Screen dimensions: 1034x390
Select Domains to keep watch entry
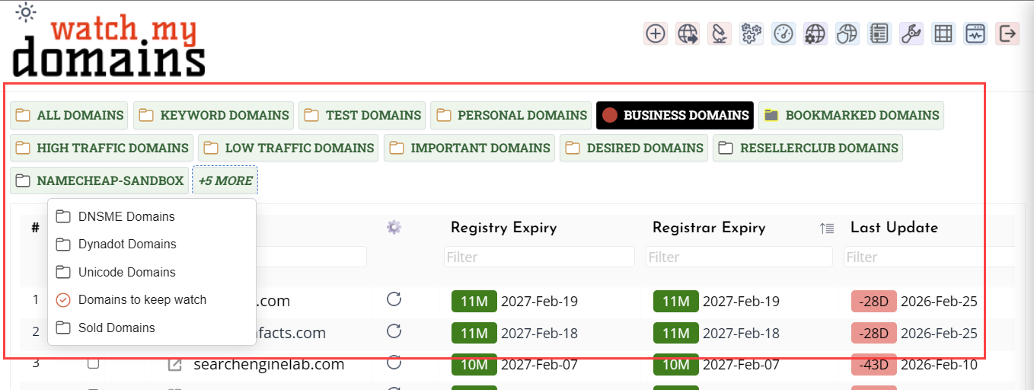tap(152, 299)
